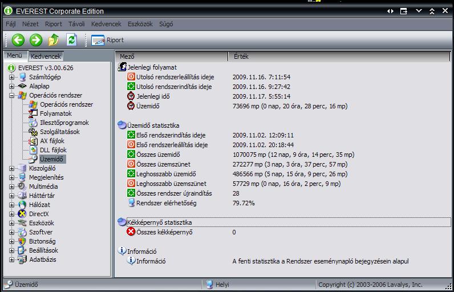This screenshot has height=292, width=454.
Task: Open the Nézet menu
Action: point(30,24)
